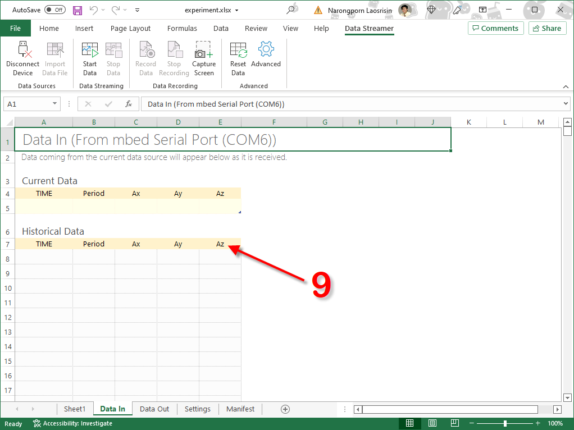Screen dimensions: 574x430
Task: Click the Stop Data icon
Action: (x=113, y=50)
